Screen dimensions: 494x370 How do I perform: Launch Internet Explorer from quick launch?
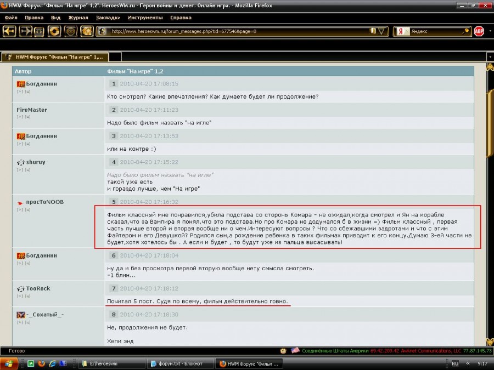pos(52,364)
